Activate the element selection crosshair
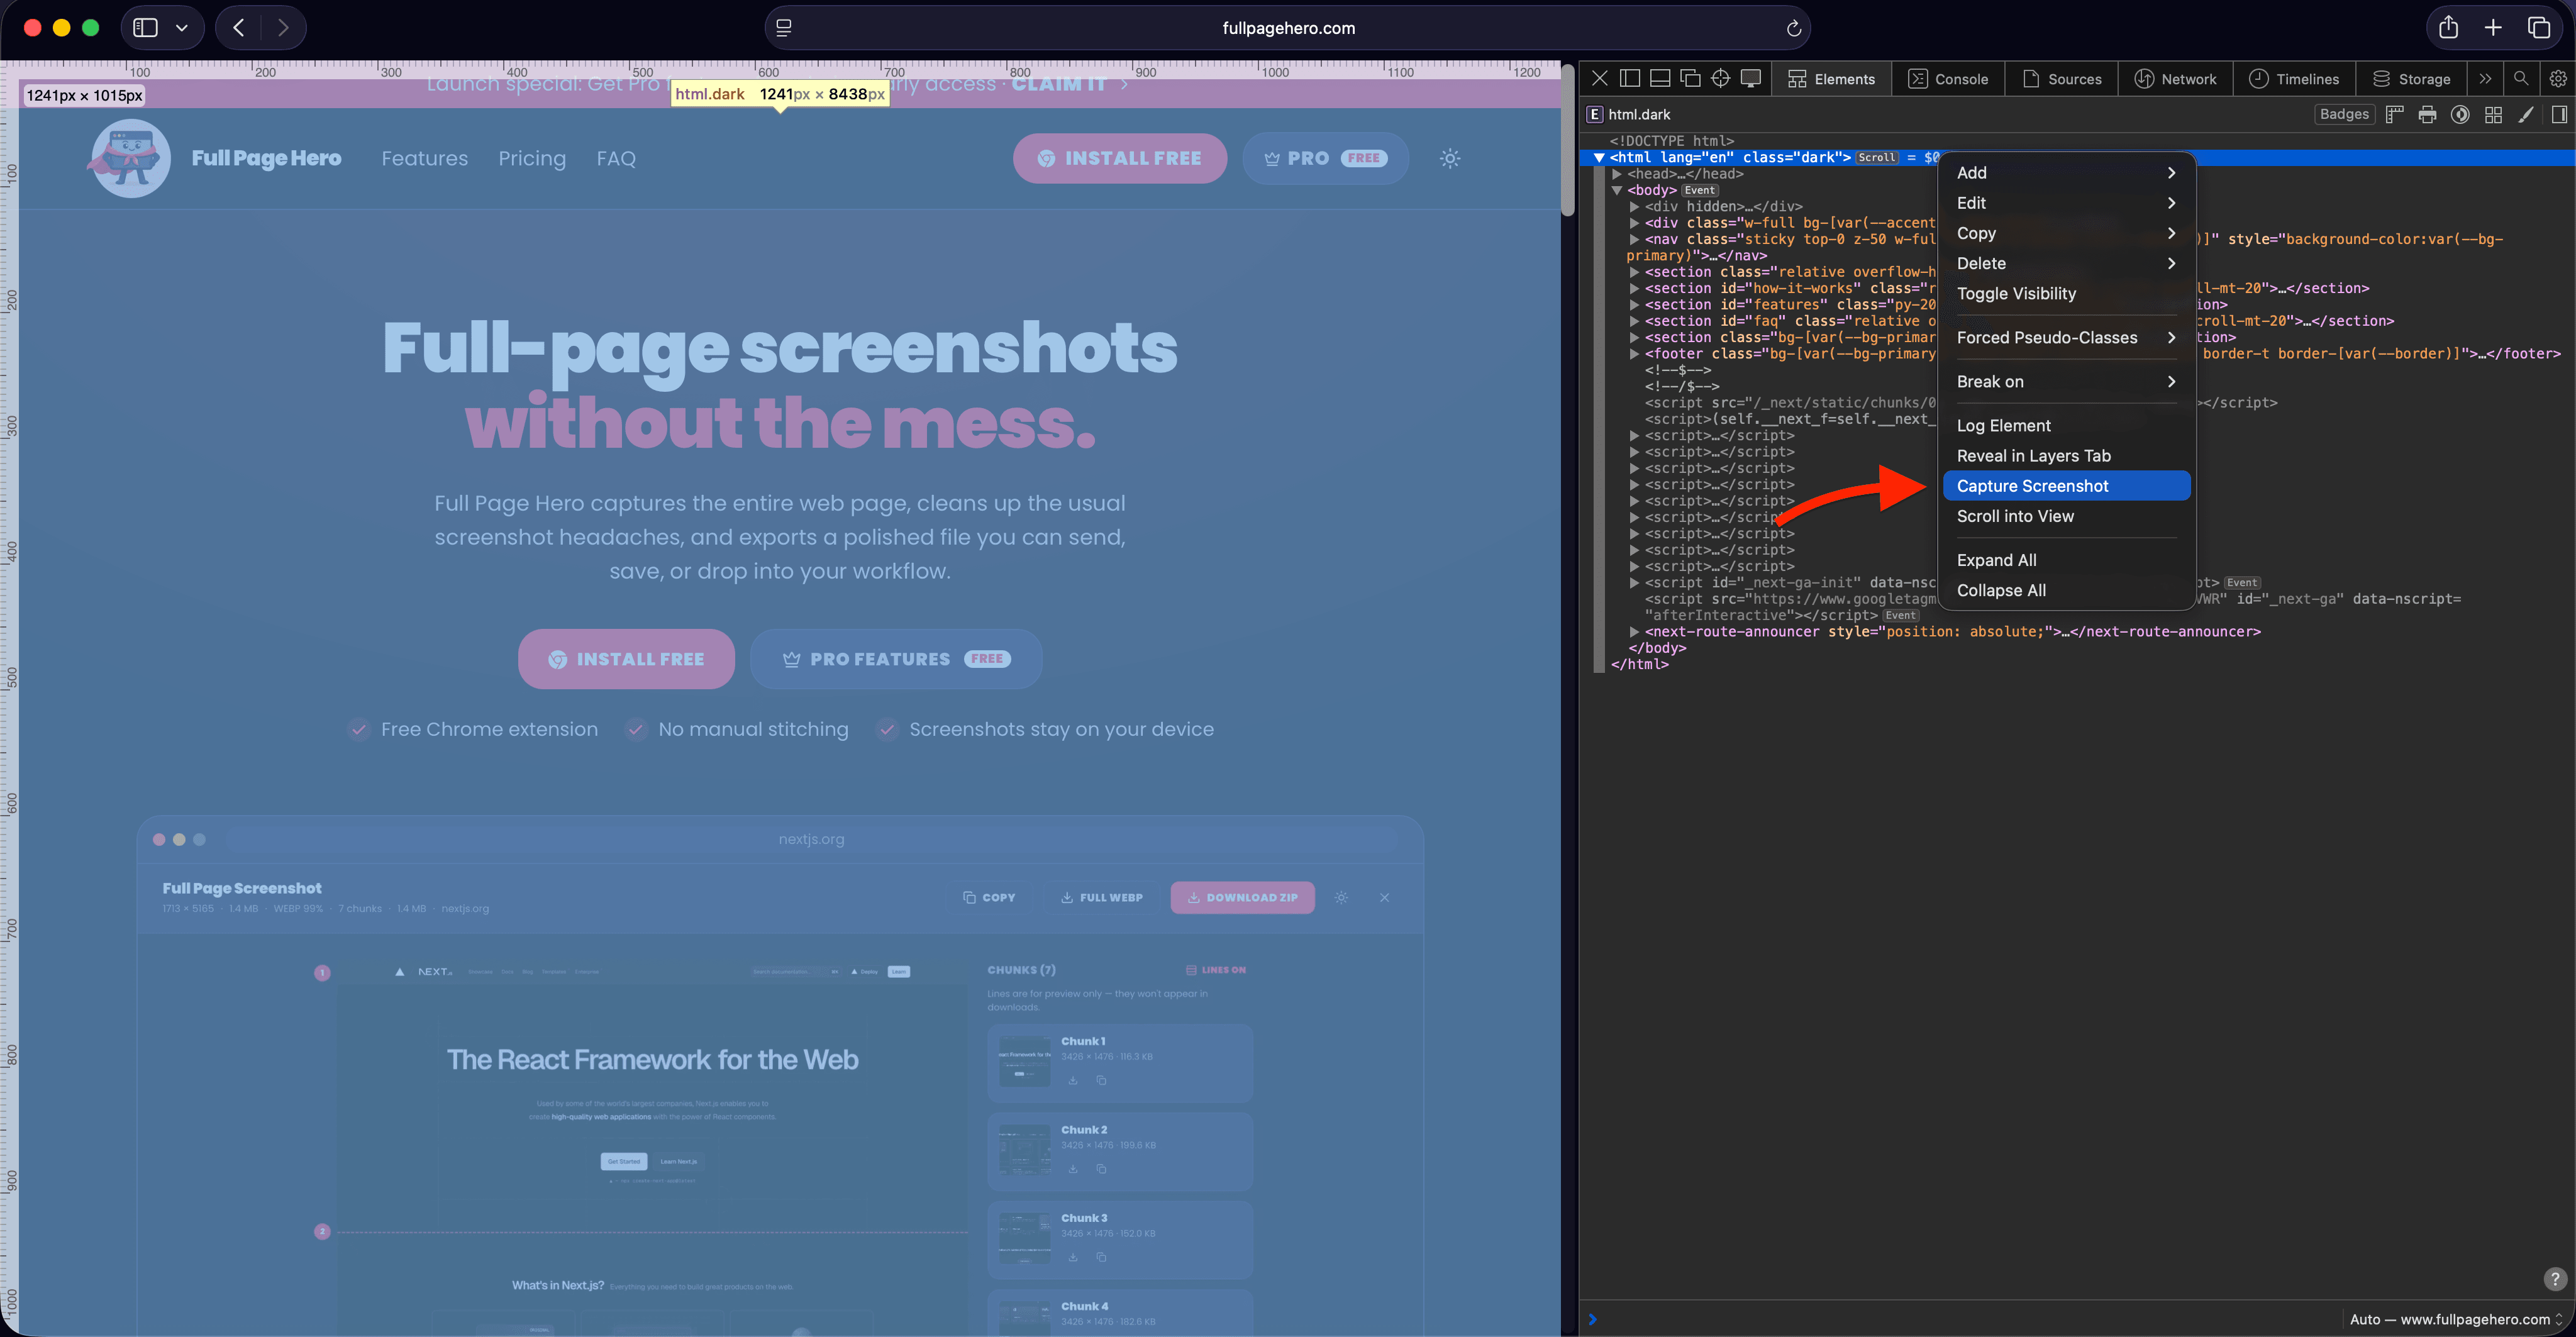The width and height of the screenshot is (2576, 1337). pos(1720,78)
